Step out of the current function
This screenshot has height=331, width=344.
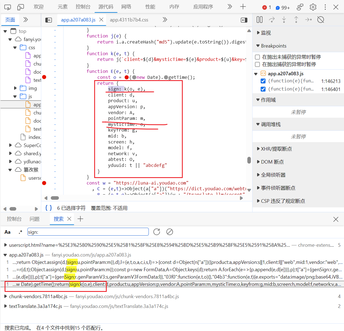[296, 20]
